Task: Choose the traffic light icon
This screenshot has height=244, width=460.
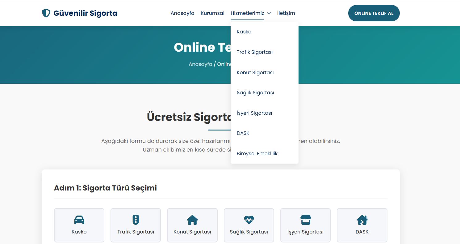Action: [x=136, y=220]
